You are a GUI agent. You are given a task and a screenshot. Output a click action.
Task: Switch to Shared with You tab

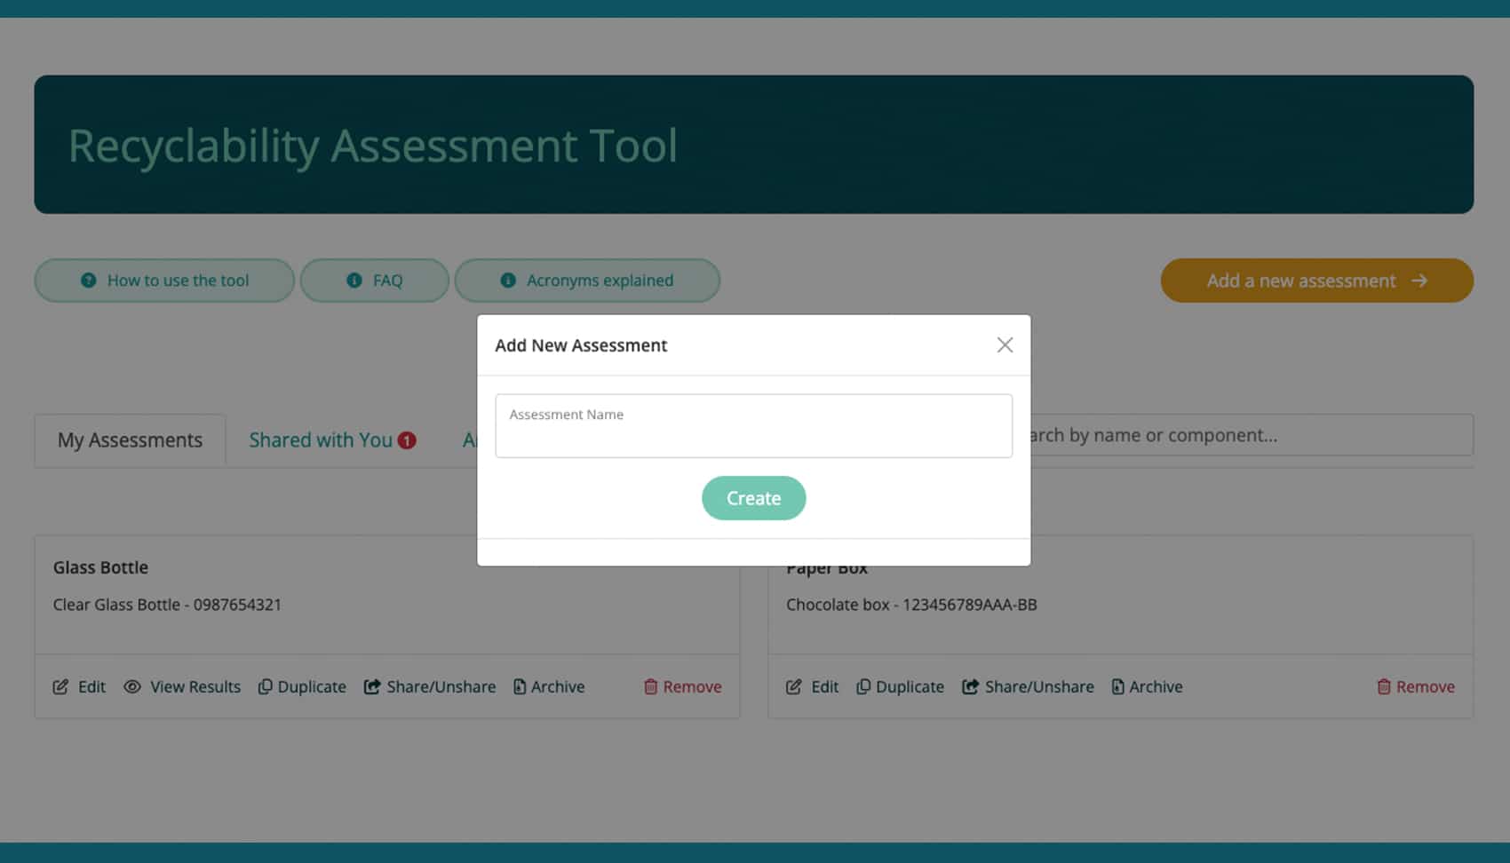(321, 440)
